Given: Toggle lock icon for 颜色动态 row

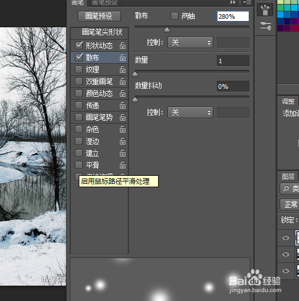Looking at the screenshot, I should 123,93.
